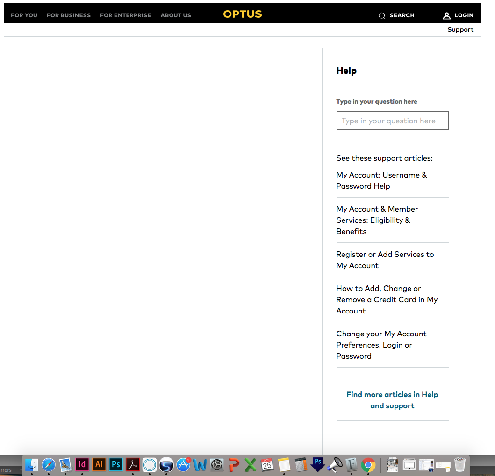
Task: Open Calculator from the dock
Action: tap(301, 465)
